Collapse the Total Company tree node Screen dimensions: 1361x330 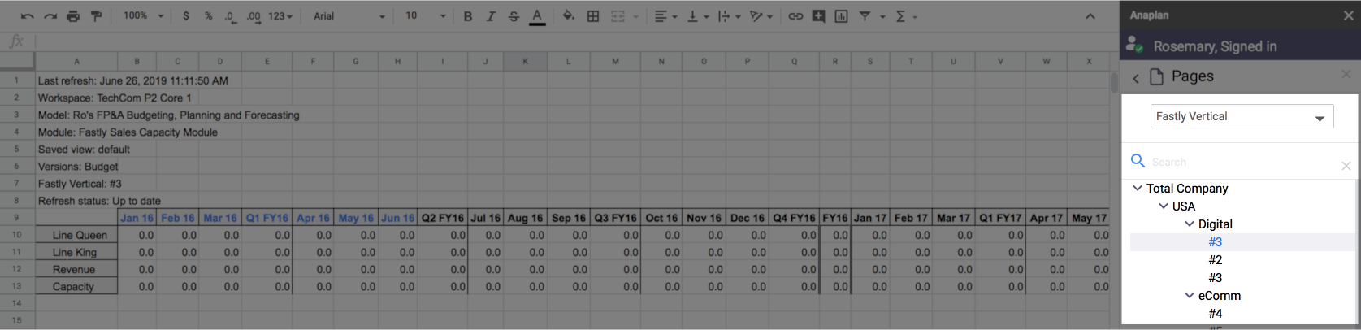click(x=1138, y=188)
